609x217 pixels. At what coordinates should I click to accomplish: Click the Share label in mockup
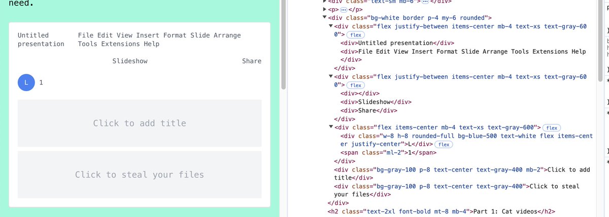coord(252,61)
